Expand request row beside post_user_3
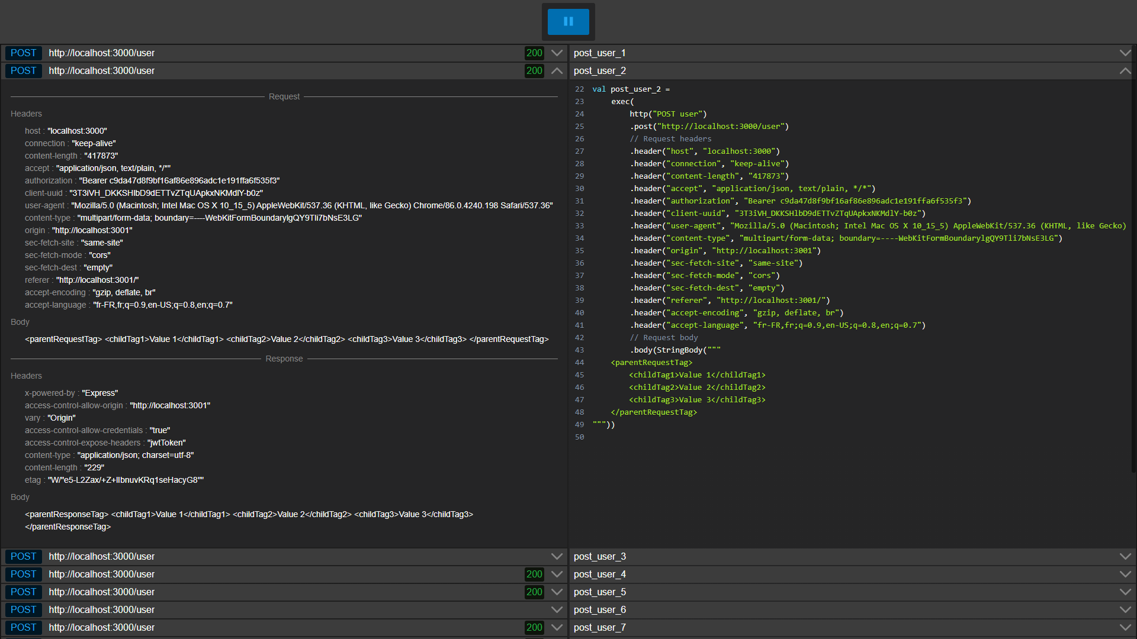This screenshot has height=639, width=1137. pyautogui.click(x=557, y=557)
